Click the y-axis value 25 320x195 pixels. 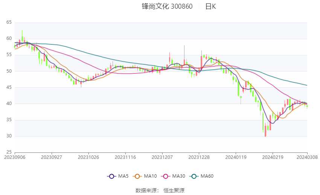9,152
